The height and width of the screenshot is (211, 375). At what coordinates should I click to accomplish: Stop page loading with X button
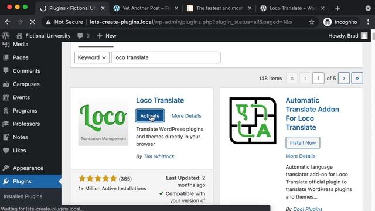pos(33,22)
